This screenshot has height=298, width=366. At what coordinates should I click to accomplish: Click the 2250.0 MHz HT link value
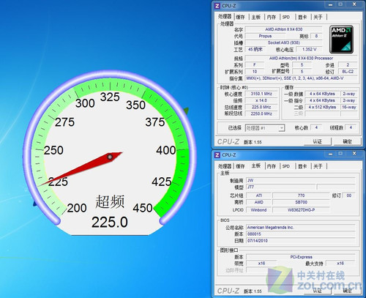pyautogui.click(x=261, y=113)
